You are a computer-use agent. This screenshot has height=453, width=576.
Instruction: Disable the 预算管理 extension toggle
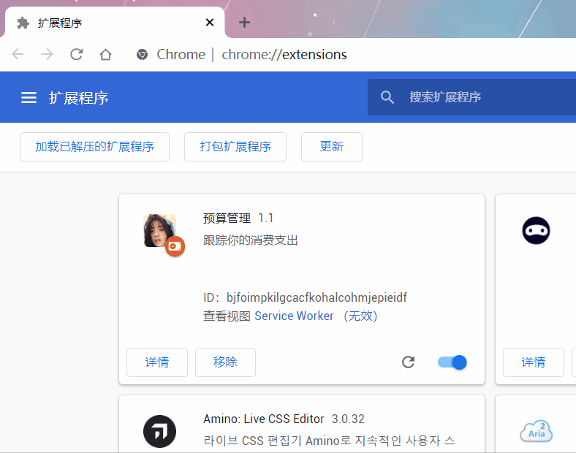(452, 362)
